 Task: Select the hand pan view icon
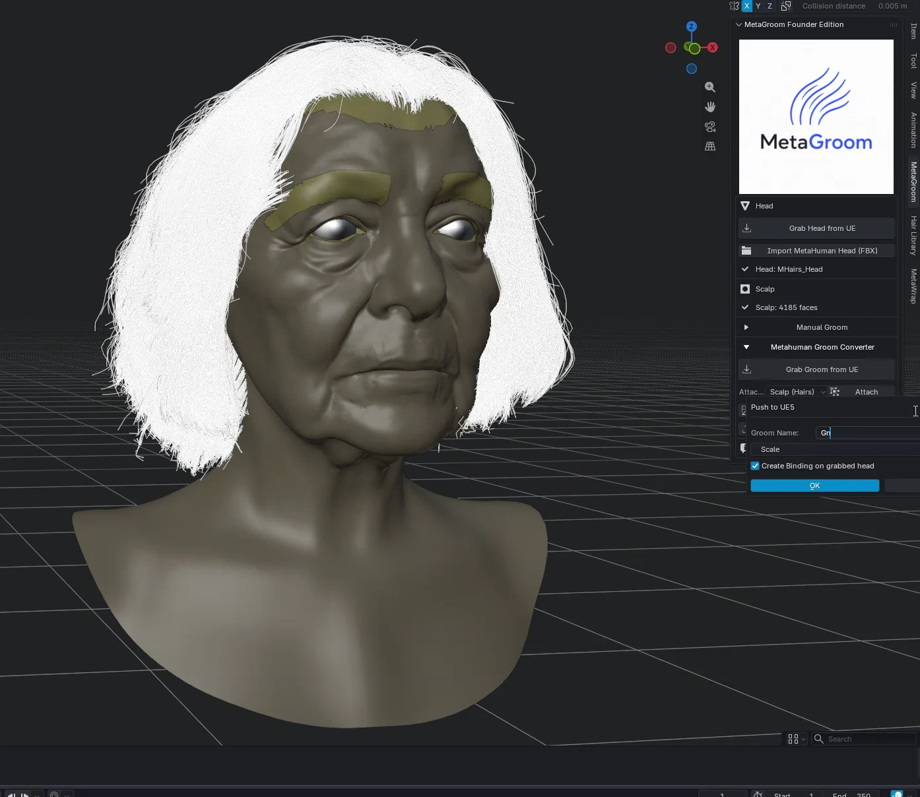pyautogui.click(x=710, y=107)
